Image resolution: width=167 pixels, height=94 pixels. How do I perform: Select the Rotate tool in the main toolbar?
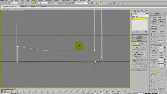point(36,3)
